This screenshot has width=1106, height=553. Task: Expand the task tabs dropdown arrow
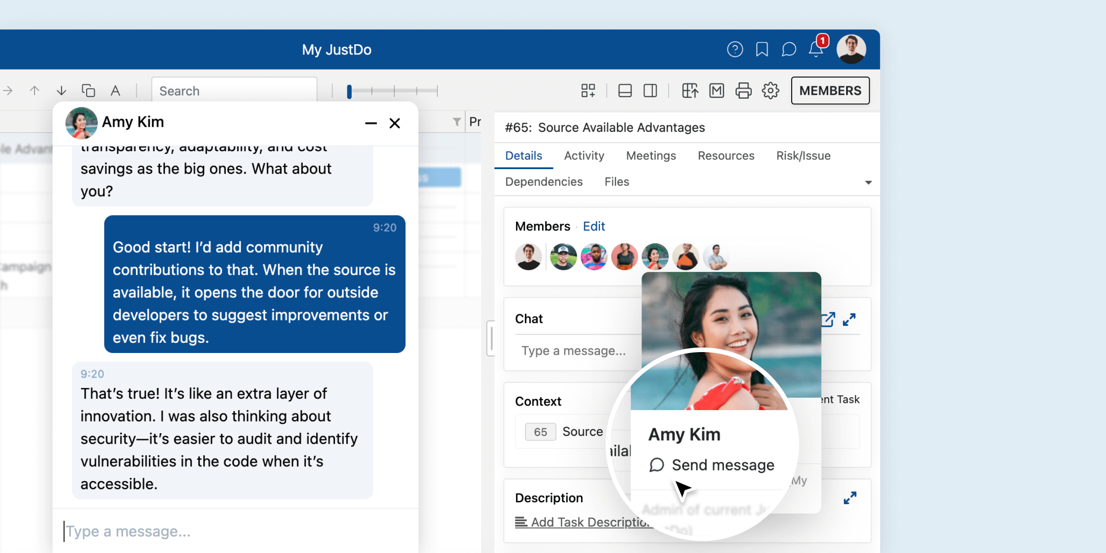point(868,182)
